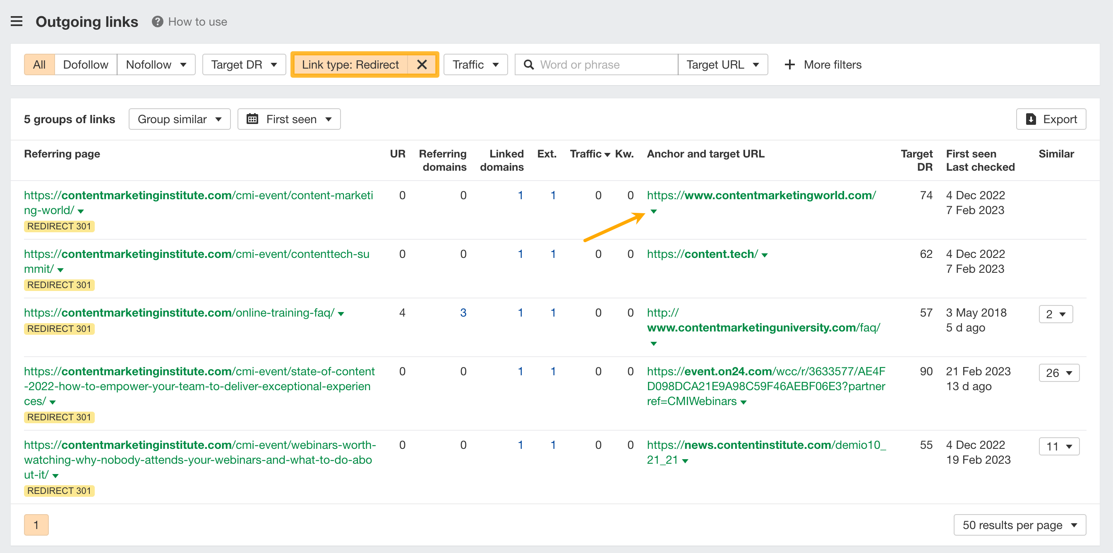Open the Group similar dropdown

[x=179, y=119]
